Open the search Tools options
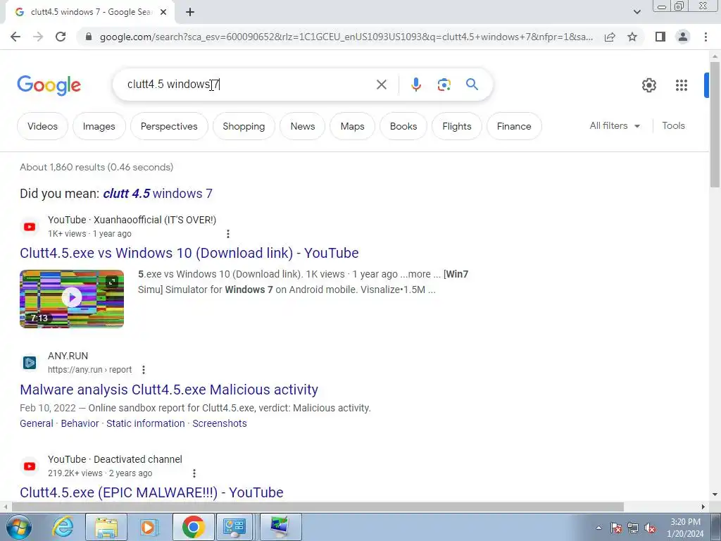 (673, 125)
